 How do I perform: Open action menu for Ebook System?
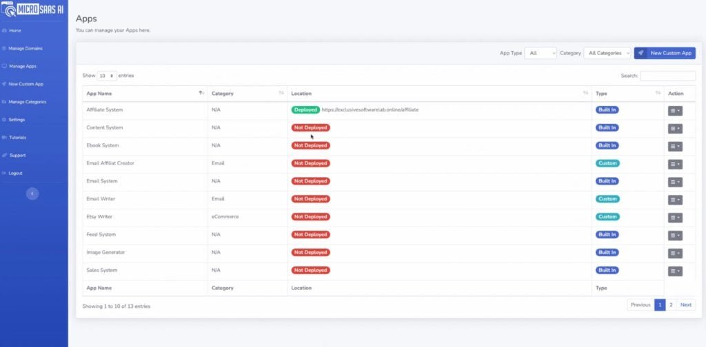pos(675,147)
